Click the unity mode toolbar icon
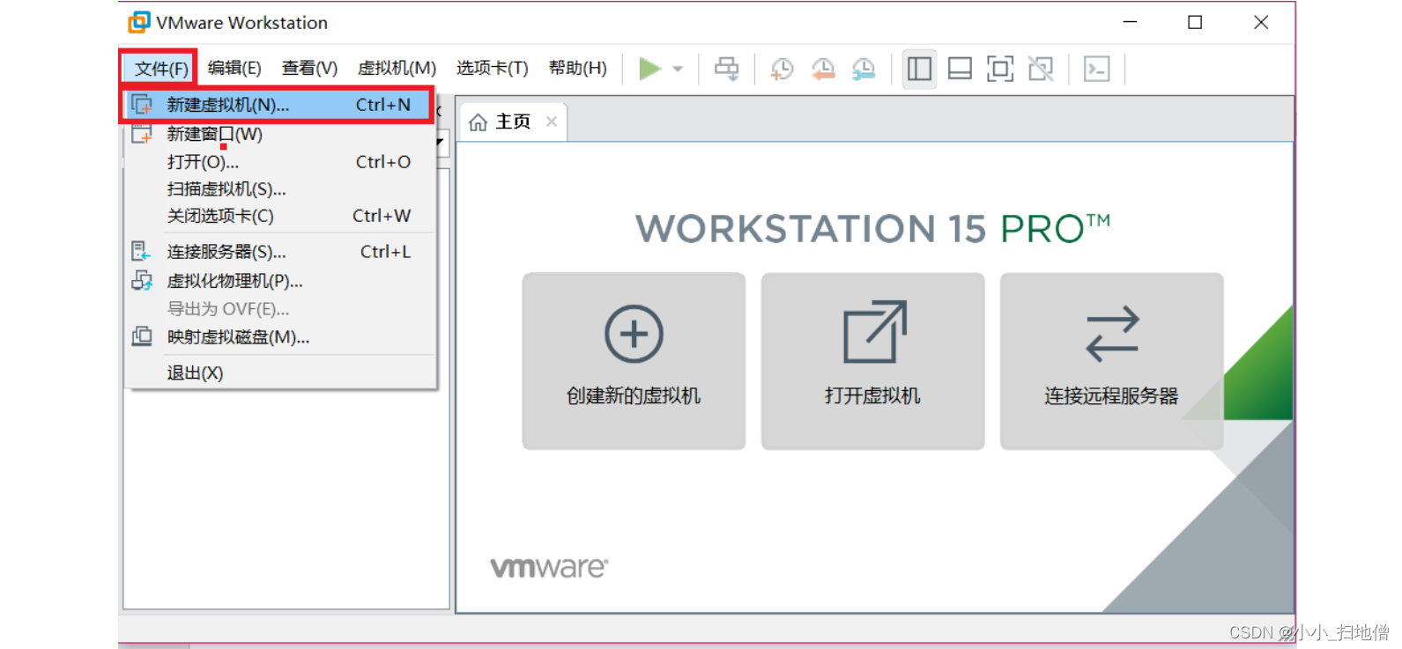 pos(1041,69)
